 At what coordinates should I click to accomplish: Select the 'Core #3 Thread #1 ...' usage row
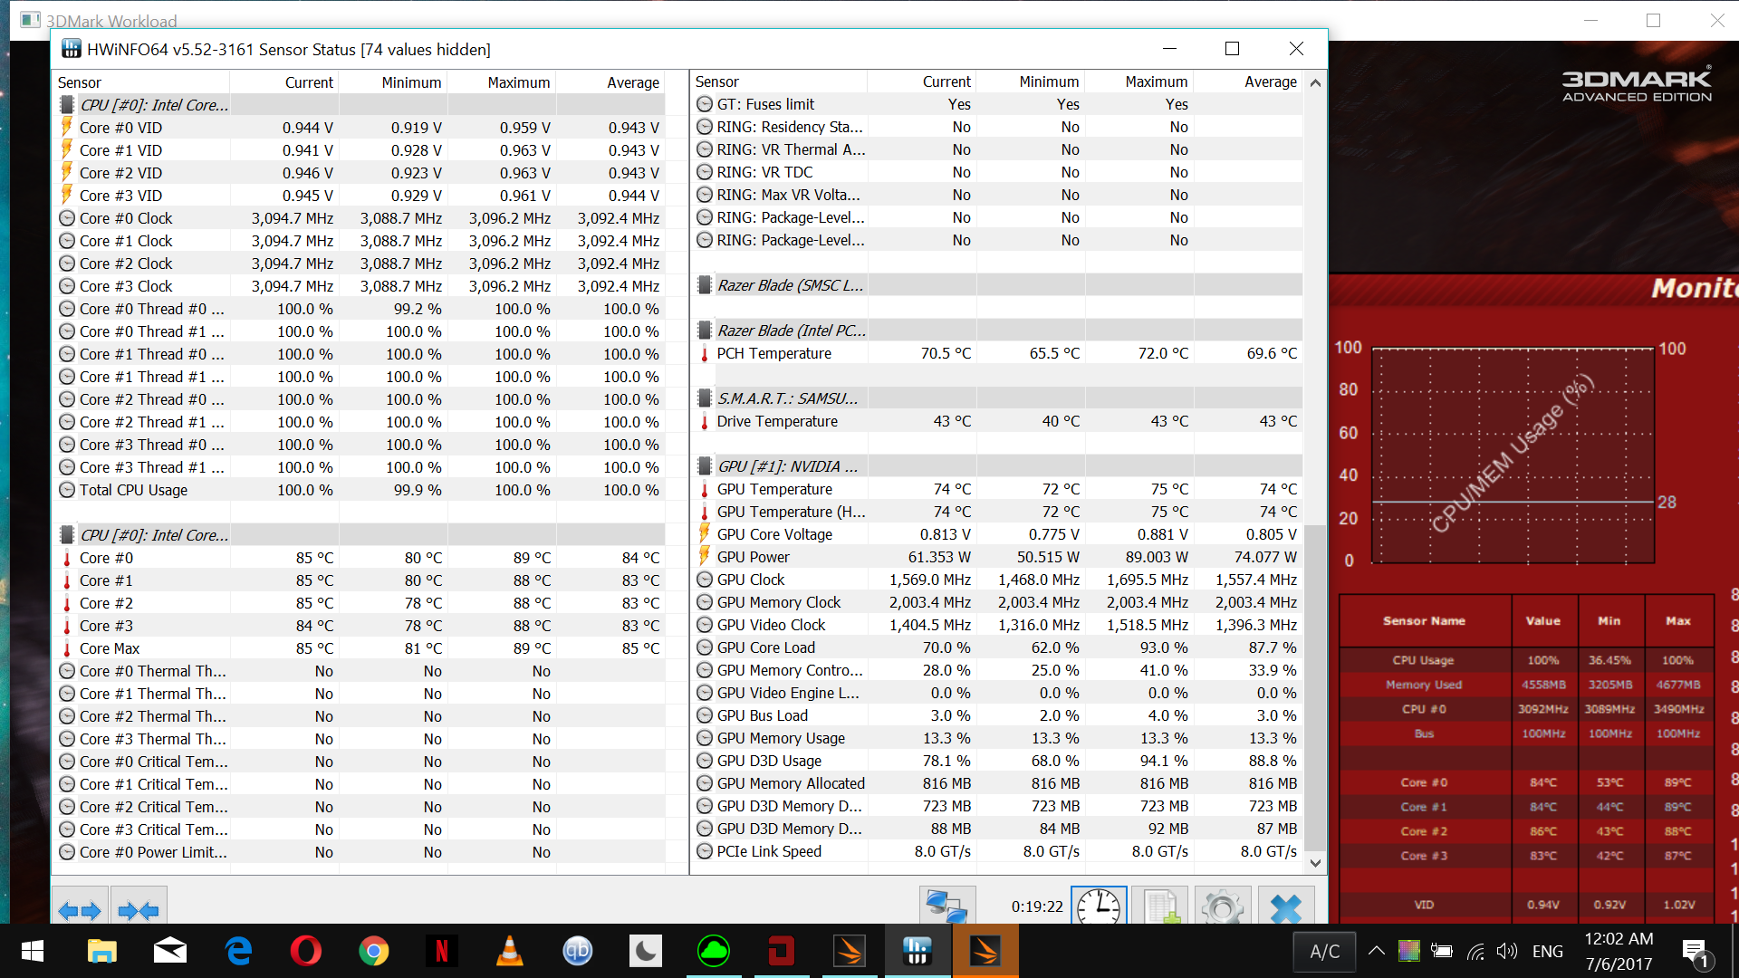(x=360, y=467)
